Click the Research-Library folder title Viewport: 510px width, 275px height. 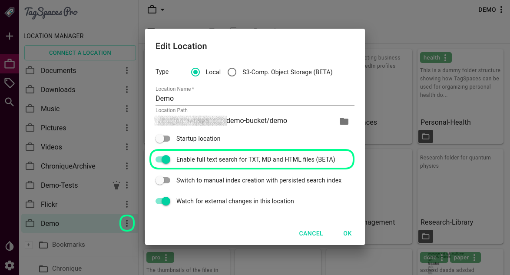(x=447, y=222)
